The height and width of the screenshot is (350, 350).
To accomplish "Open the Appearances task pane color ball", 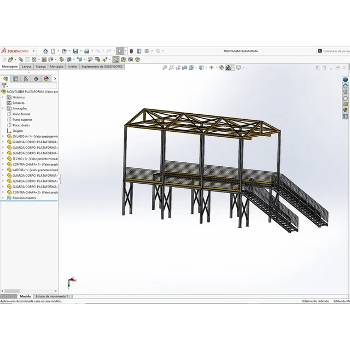I will [x=345, y=110].
